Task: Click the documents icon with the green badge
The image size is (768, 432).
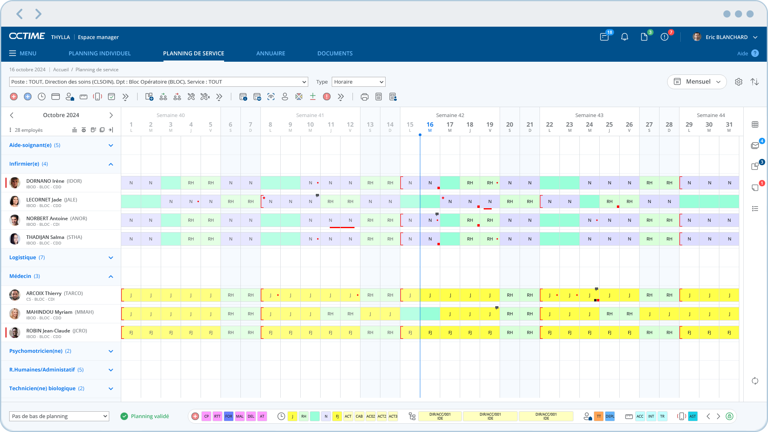Action: tap(644, 37)
